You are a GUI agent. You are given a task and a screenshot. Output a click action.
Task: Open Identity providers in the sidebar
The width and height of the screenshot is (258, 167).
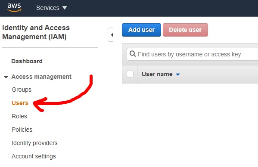(34, 143)
